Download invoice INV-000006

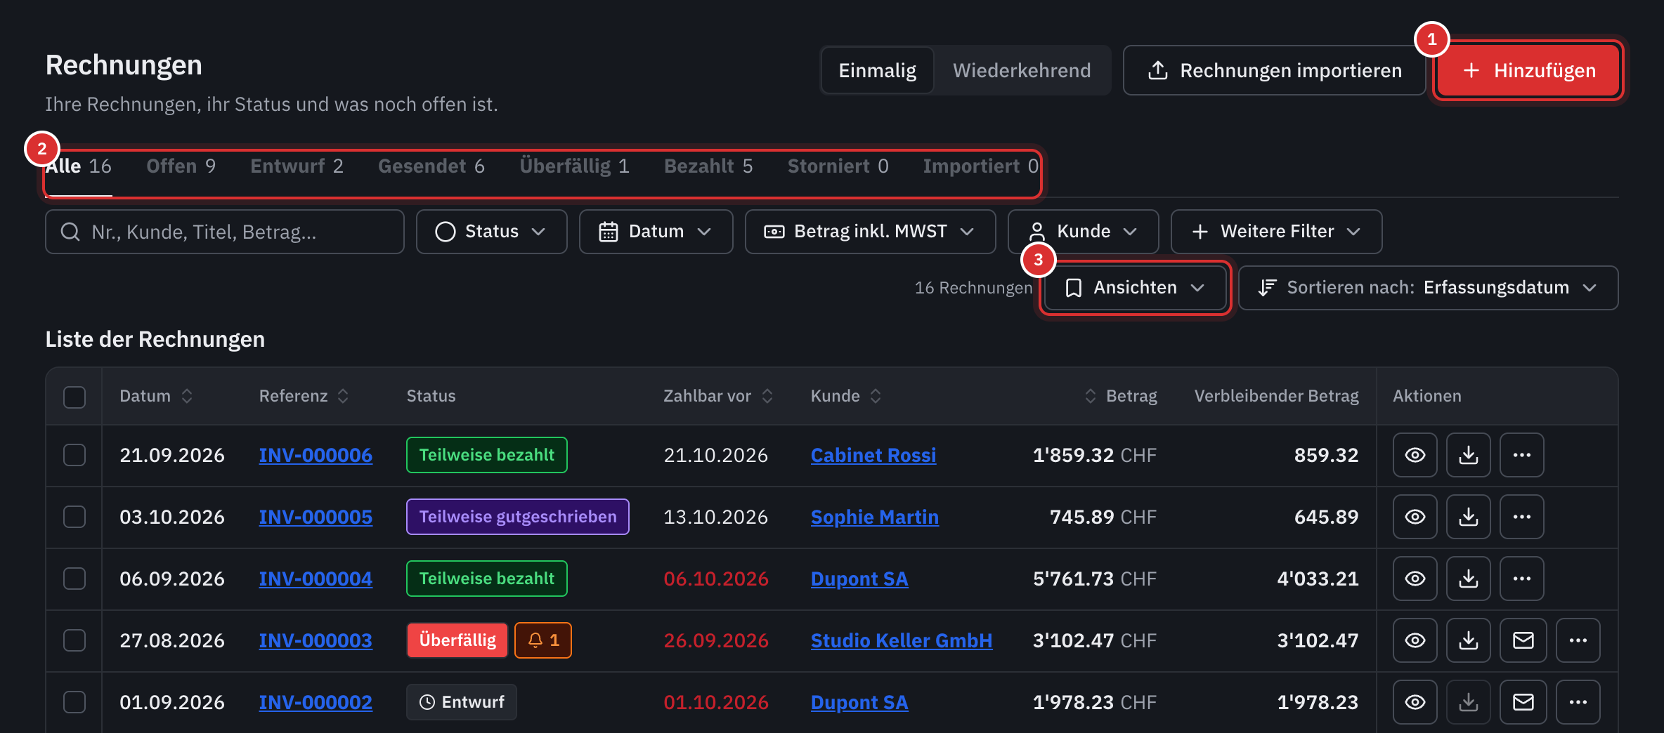tap(1468, 455)
